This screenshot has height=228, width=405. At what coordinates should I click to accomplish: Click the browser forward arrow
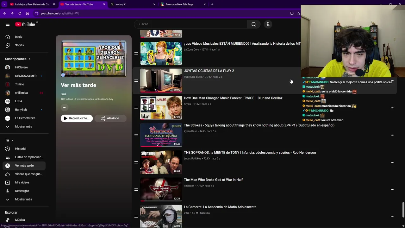(12, 13)
